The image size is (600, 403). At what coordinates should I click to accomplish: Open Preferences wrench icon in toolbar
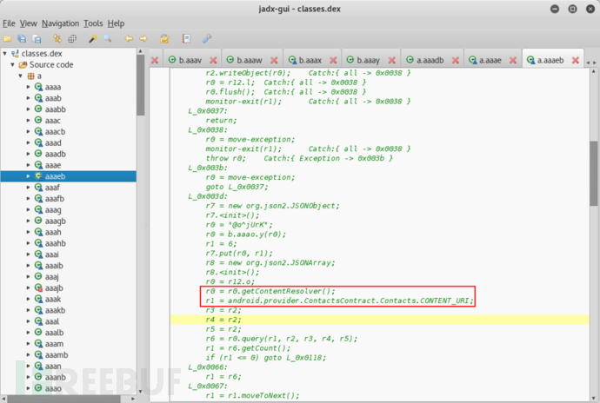tap(207, 39)
